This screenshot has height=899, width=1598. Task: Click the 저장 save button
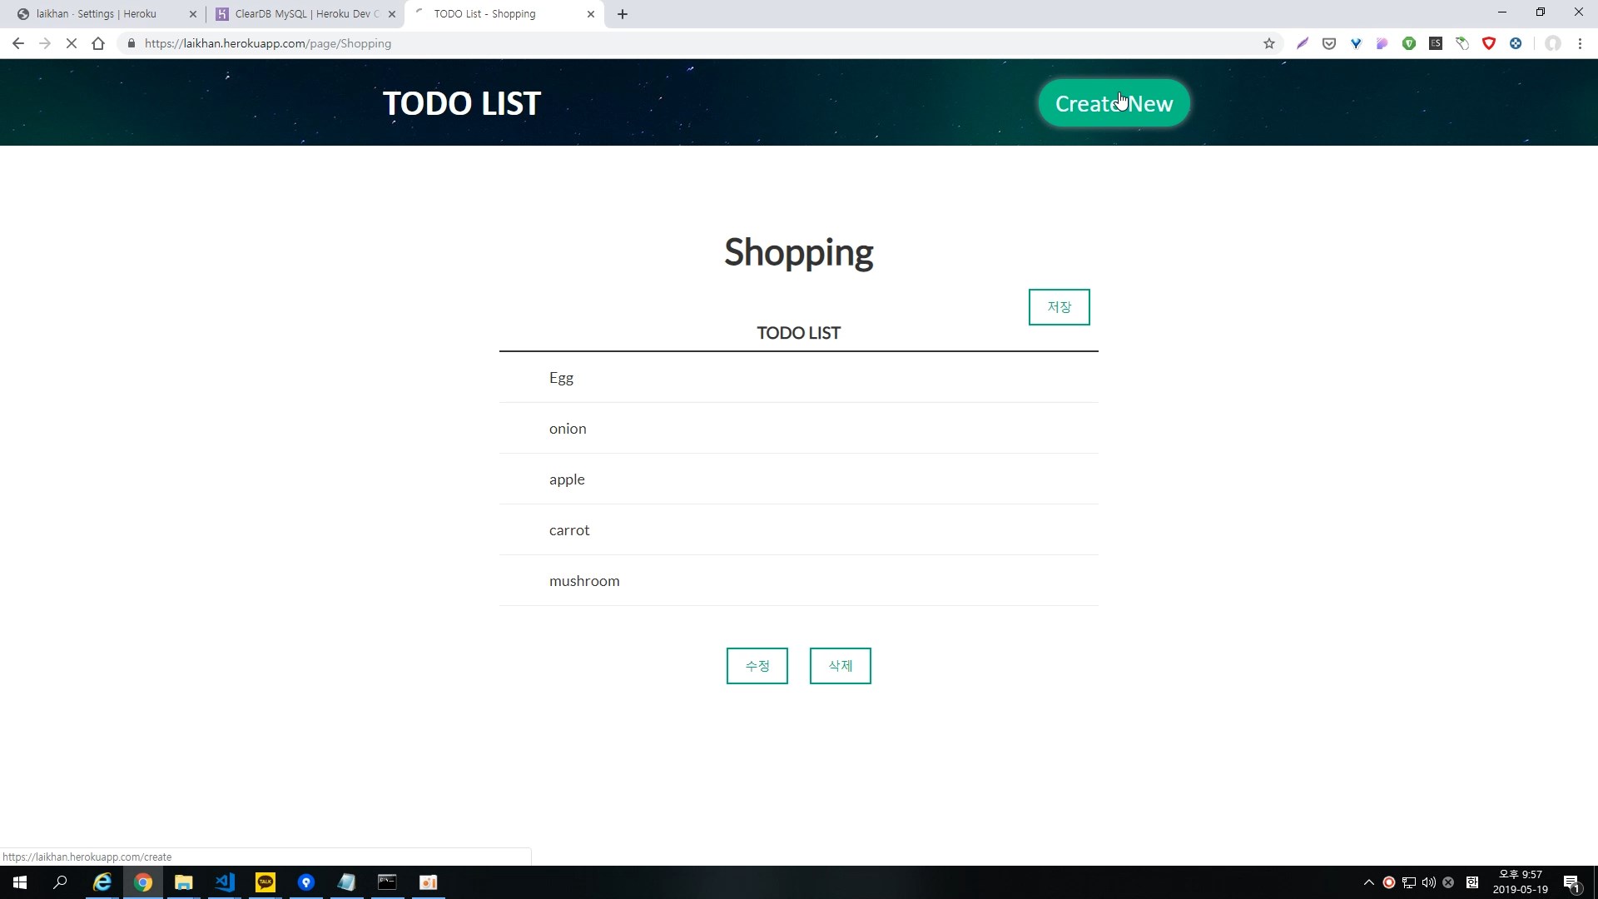(1059, 307)
